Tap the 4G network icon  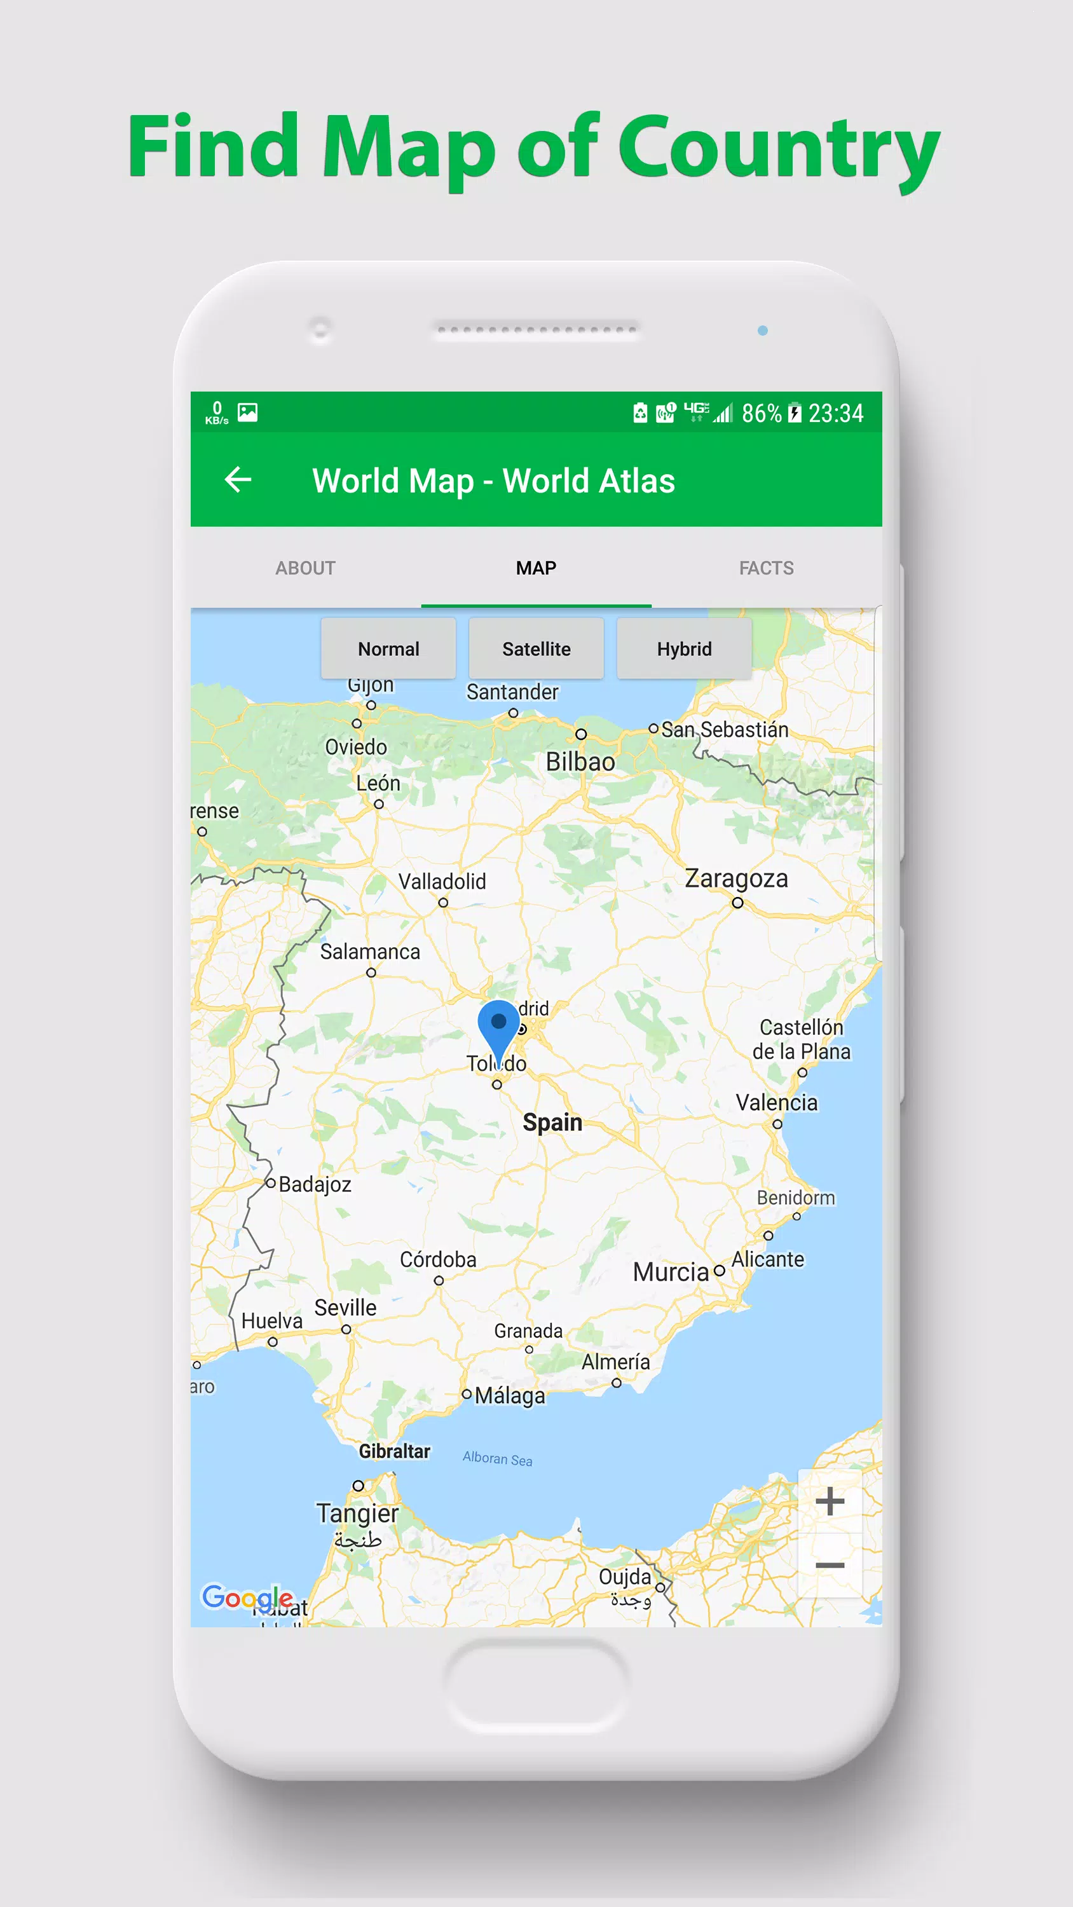tap(696, 412)
